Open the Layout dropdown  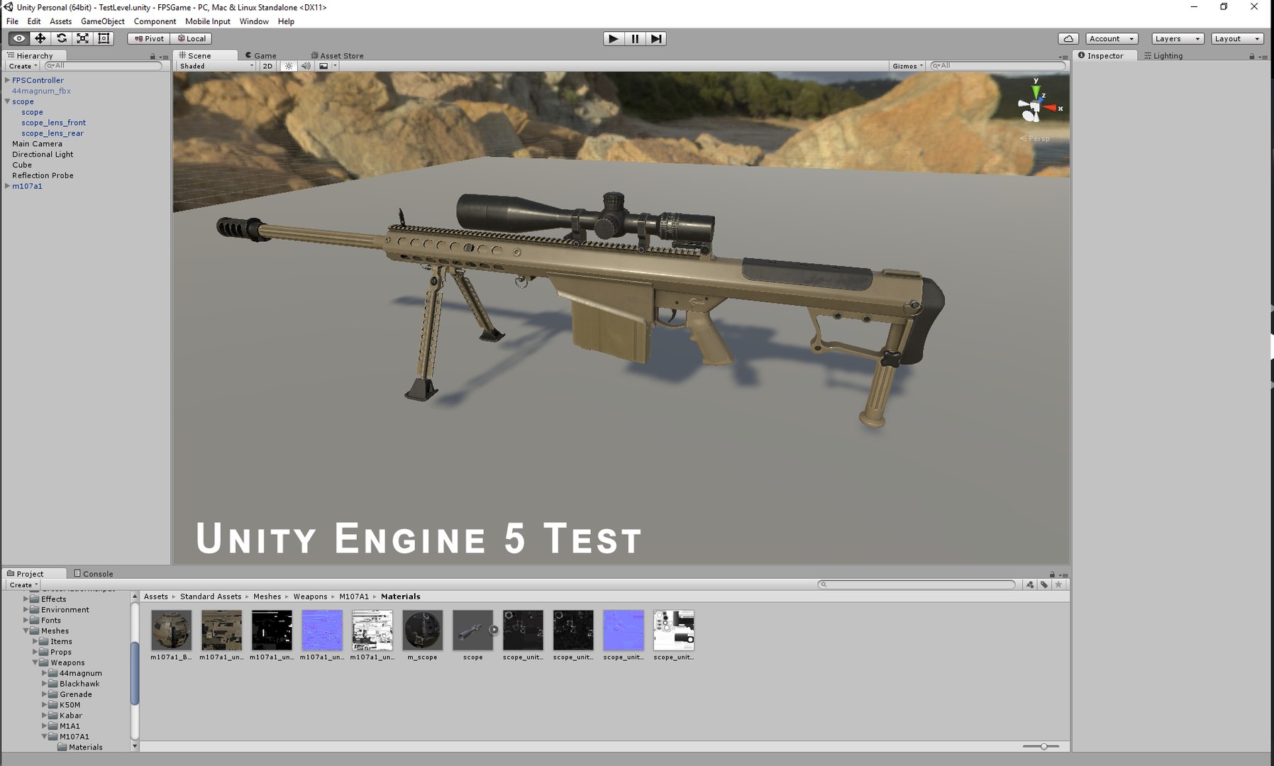tap(1237, 38)
